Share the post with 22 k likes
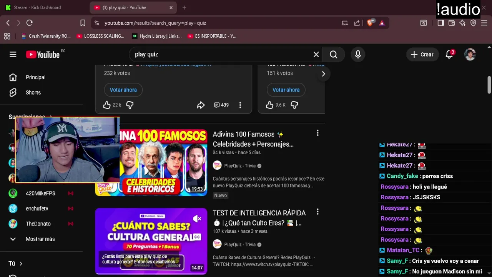Viewport: 492px width, 277px height. [x=201, y=105]
